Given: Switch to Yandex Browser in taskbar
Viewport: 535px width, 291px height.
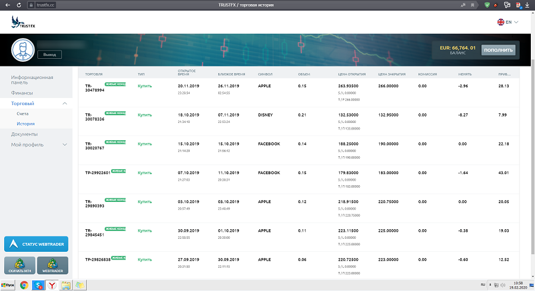Looking at the screenshot, I should click(x=52, y=285).
